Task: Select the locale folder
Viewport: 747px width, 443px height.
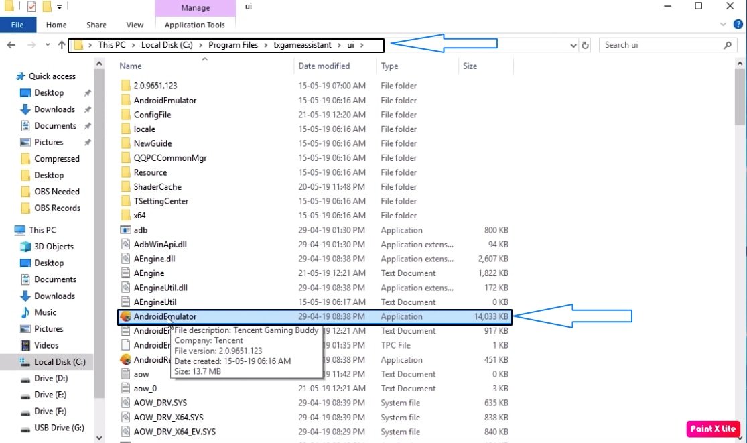Action: (x=144, y=129)
